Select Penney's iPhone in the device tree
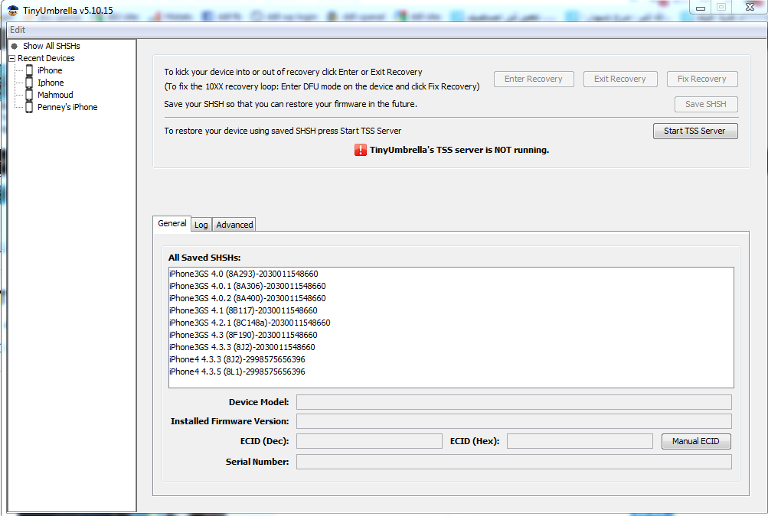 67,107
